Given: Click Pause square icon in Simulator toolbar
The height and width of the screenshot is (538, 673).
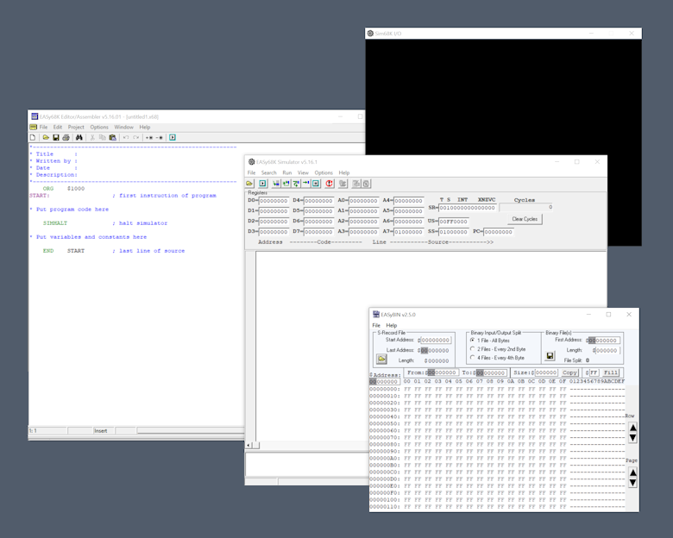Looking at the screenshot, I should click(316, 184).
